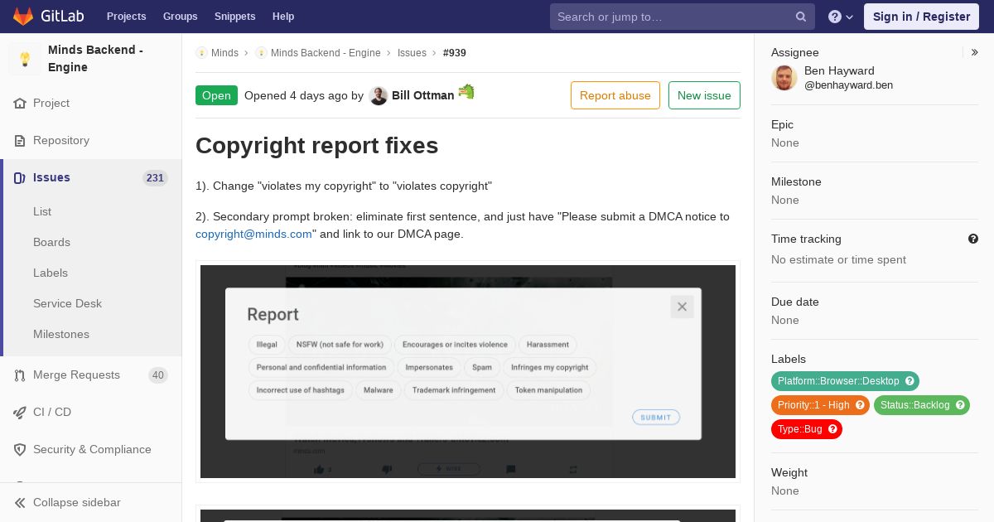Go to Snippets in top bar
Image resolution: width=994 pixels, height=522 pixels.
coord(234,17)
